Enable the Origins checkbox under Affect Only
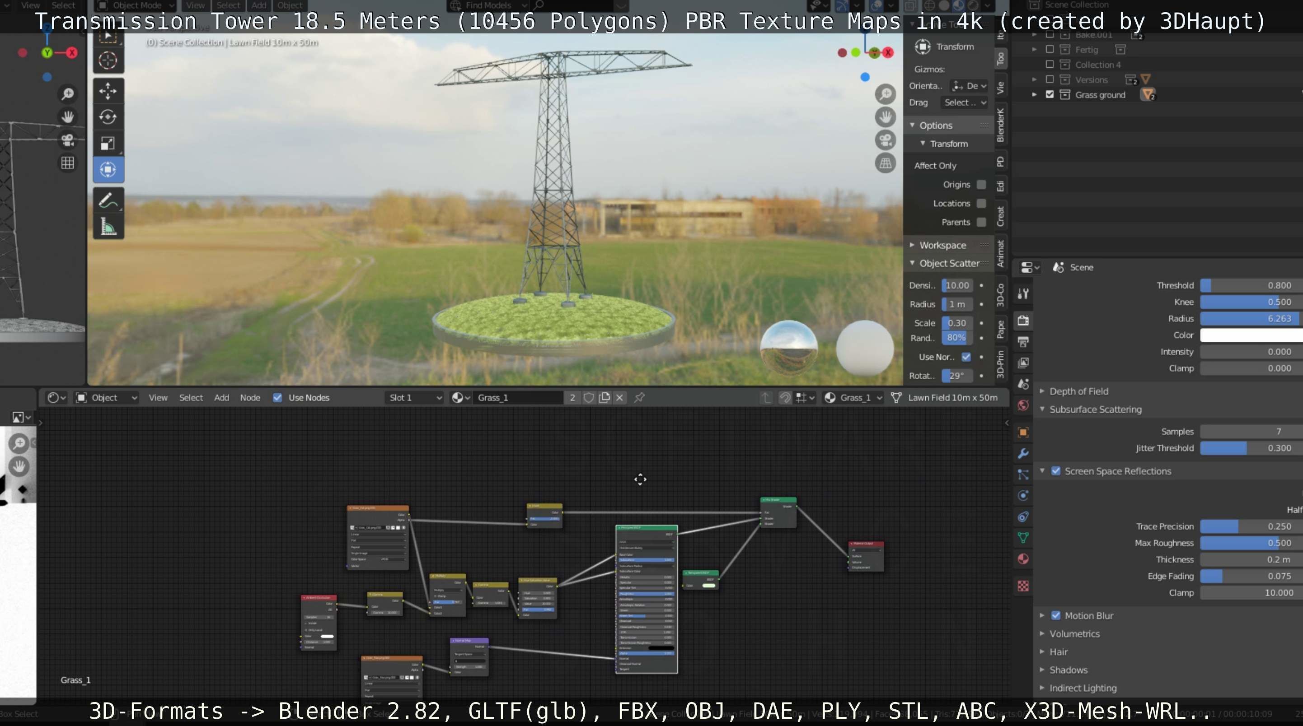The image size is (1303, 726). [x=981, y=185]
